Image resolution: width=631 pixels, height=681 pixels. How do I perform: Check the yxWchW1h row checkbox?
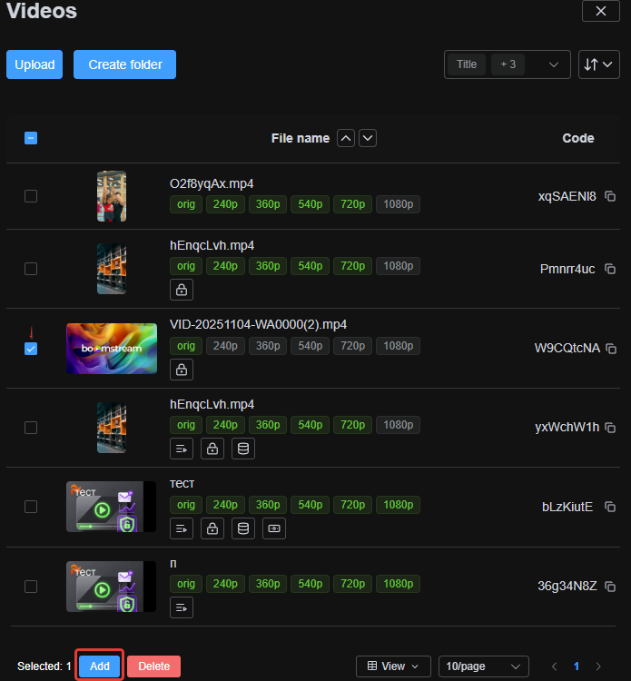pyautogui.click(x=31, y=428)
